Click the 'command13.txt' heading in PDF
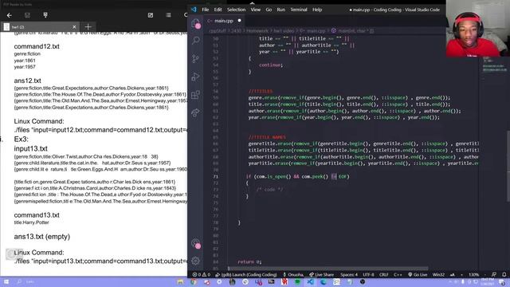 (37, 215)
